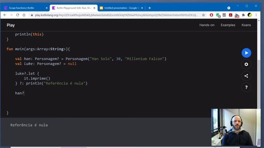Open the extensions puzzle piece menu
Viewport: 264px width, 148px height.
(243, 15)
